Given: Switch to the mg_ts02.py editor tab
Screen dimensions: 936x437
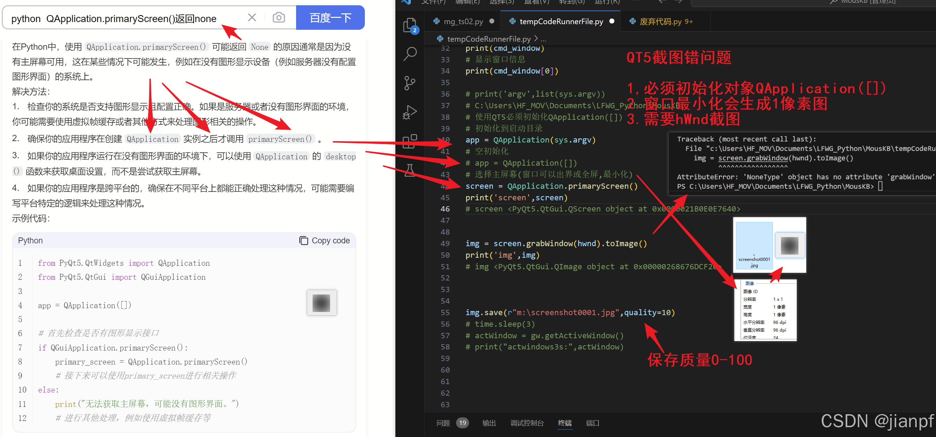Looking at the screenshot, I should (463, 21).
